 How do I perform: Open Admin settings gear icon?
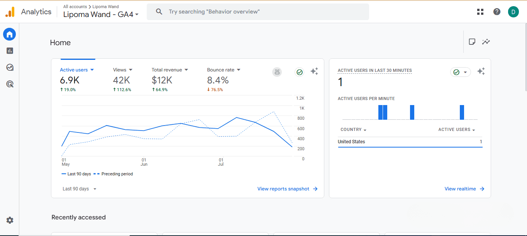[x=10, y=220]
